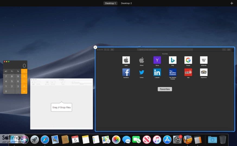This screenshot has height=146, width=237.
Task: Open the Twitter favorite tile
Action: pos(142,72)
